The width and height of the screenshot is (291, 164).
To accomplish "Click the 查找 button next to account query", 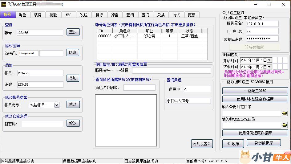I will 73,32.
